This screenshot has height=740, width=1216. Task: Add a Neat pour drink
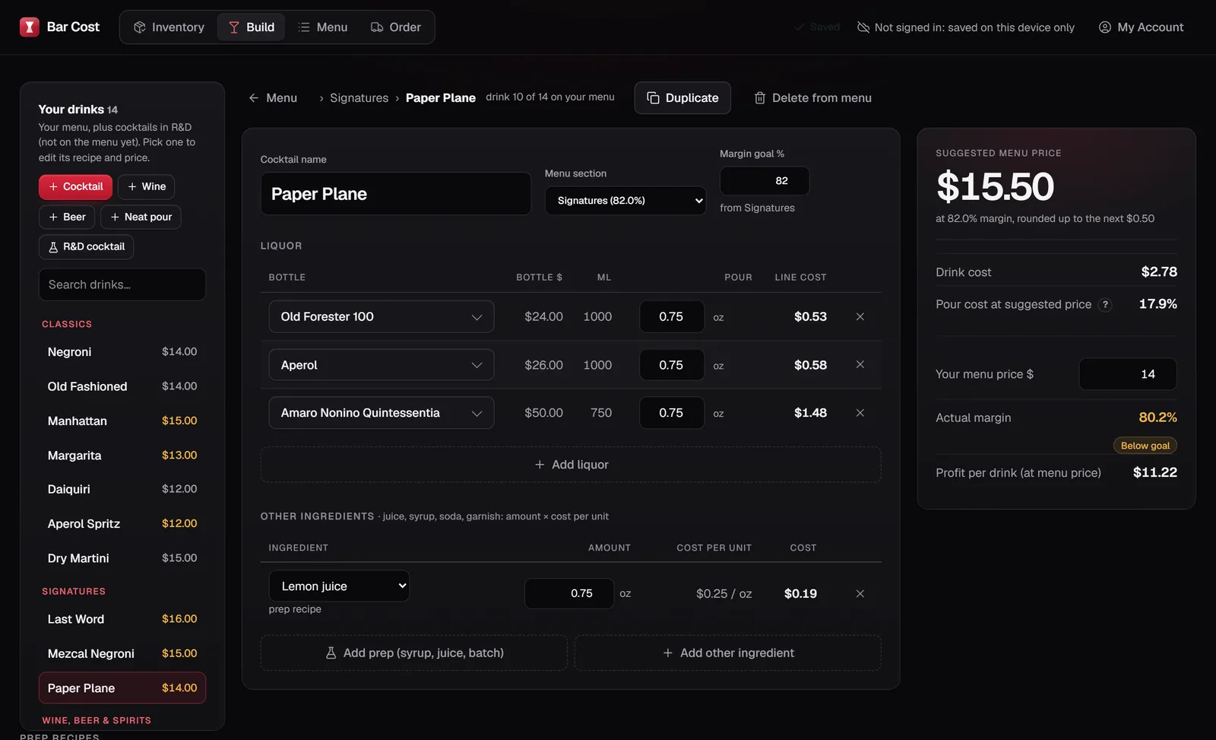(141, 217)
